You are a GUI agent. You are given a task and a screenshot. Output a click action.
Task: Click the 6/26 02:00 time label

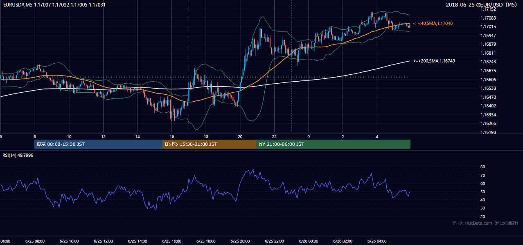point(343,241)
